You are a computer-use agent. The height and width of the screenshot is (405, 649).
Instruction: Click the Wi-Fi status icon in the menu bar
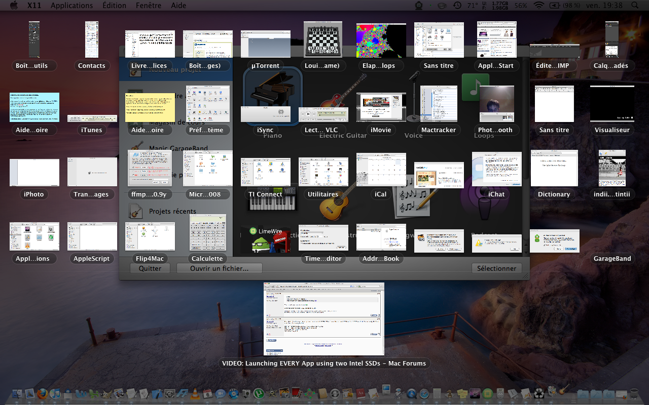point(538,6)
